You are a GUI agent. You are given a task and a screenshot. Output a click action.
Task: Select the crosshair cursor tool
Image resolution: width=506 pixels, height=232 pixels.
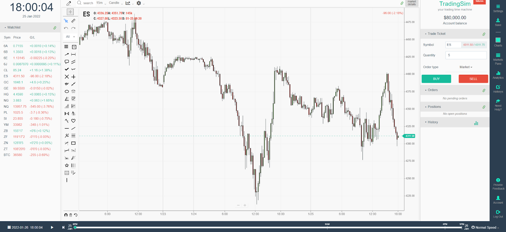point(70,12)
